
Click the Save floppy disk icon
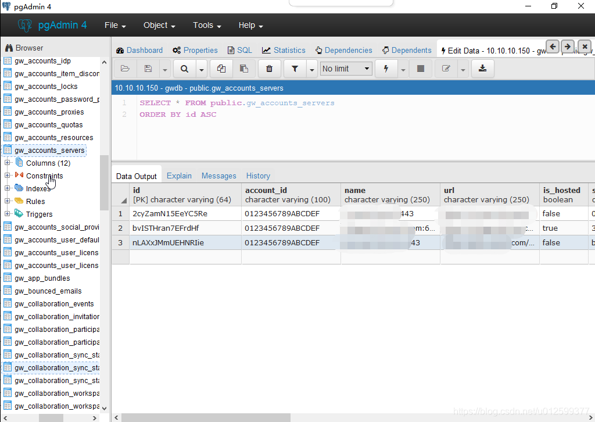click(148, 69)
